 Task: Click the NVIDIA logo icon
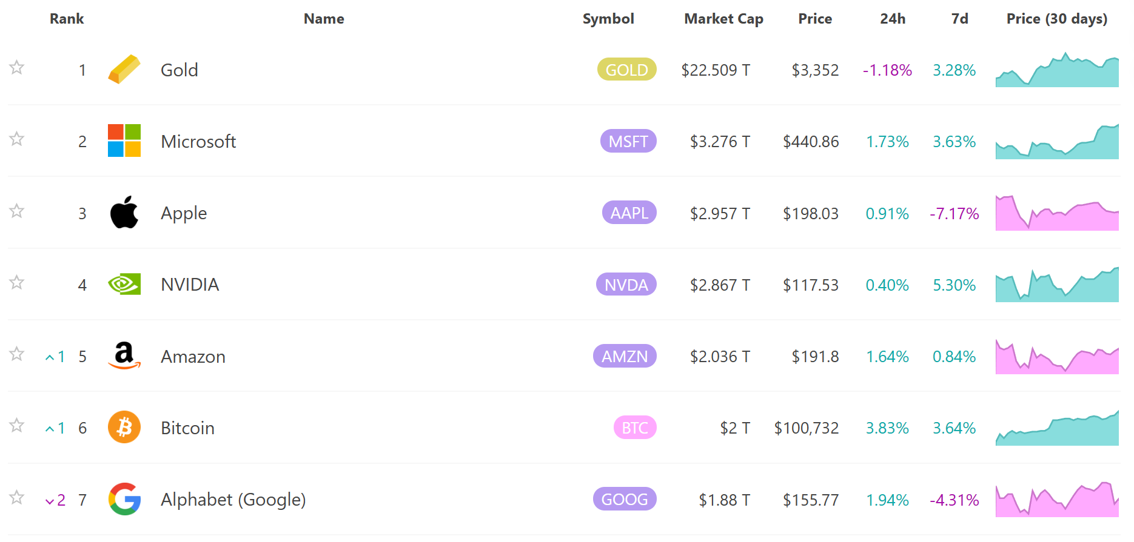pos(124,284)
